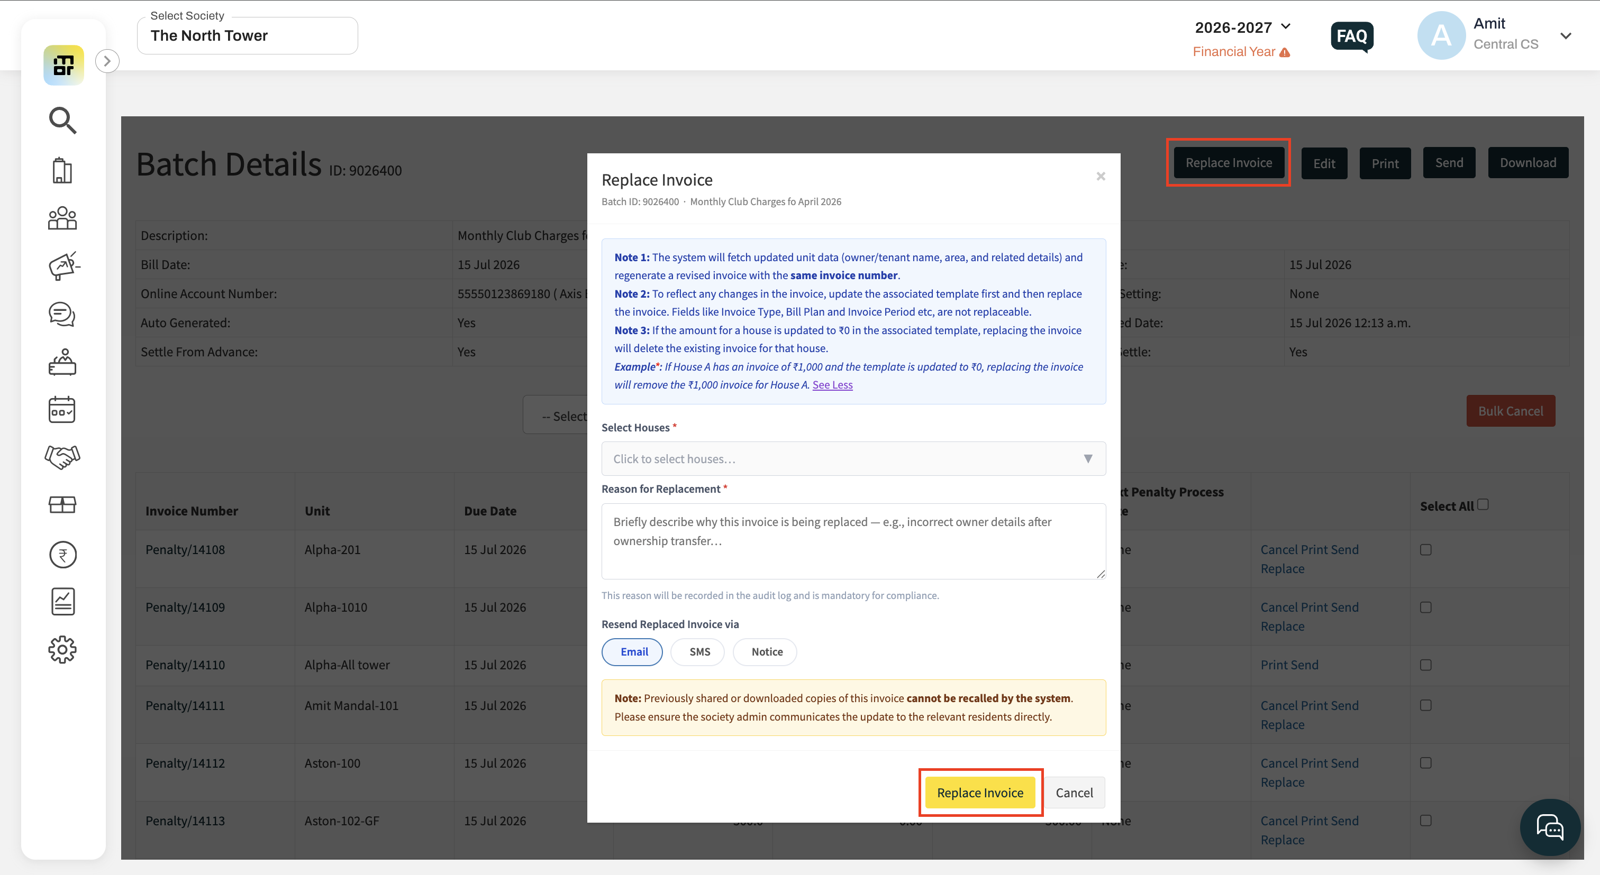Click Cancel in the dialog footer
This screenshot has height=875, width=1600.
coord(1074,793)
